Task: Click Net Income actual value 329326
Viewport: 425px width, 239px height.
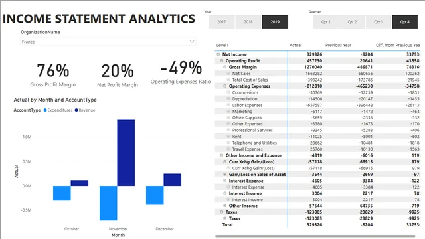Action: coord(314,54)
